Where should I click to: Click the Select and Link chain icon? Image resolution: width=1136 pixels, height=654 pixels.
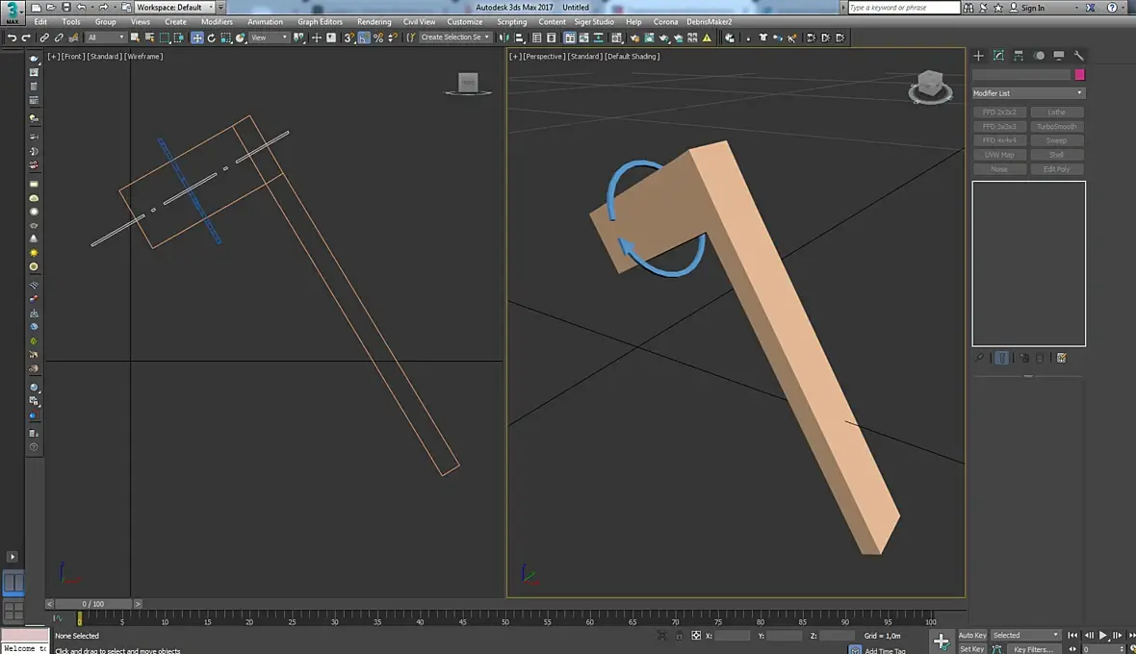pos(44,38)
